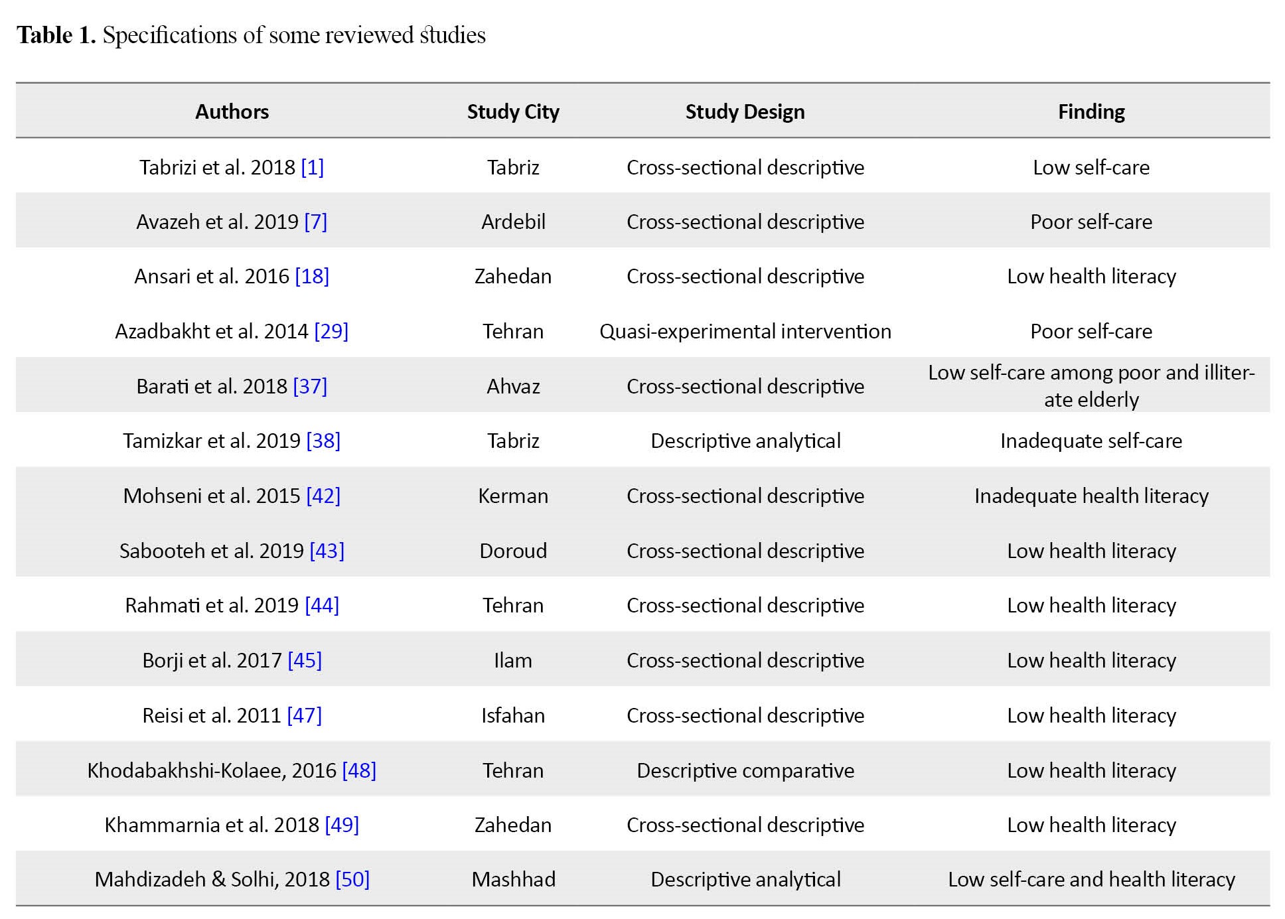Click the 'Ahvaz' city cell

click(513, 386)
